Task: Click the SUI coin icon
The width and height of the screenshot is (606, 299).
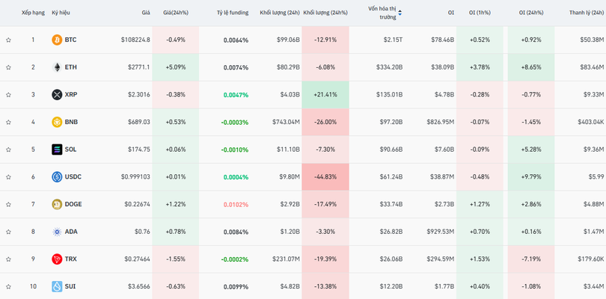Action: pyautogui.click(x=57, y=286)
